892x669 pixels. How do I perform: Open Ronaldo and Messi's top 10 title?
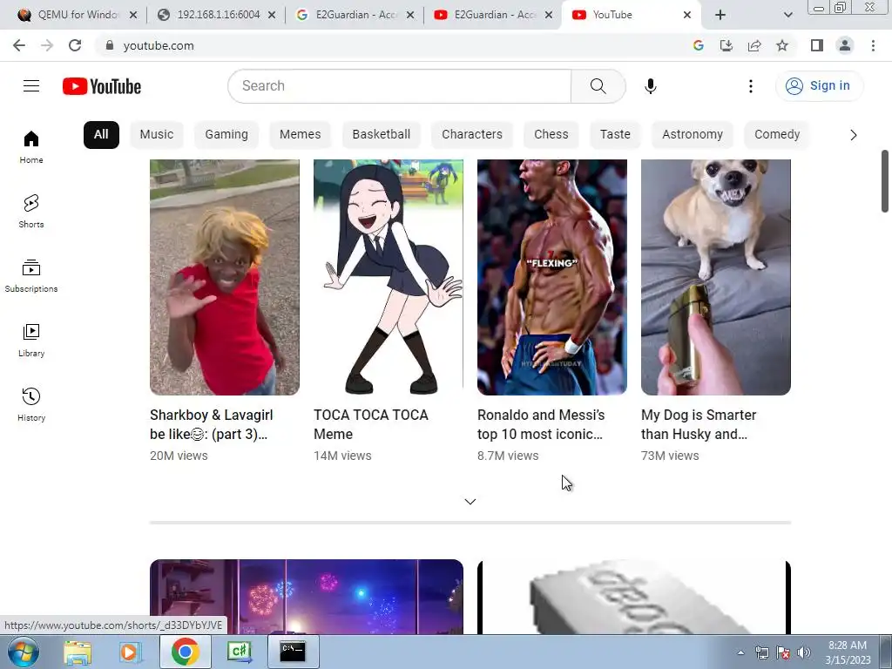coord(541,424)
